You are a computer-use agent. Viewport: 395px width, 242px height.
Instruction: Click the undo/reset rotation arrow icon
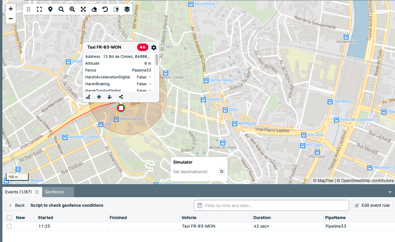[105, 9]
